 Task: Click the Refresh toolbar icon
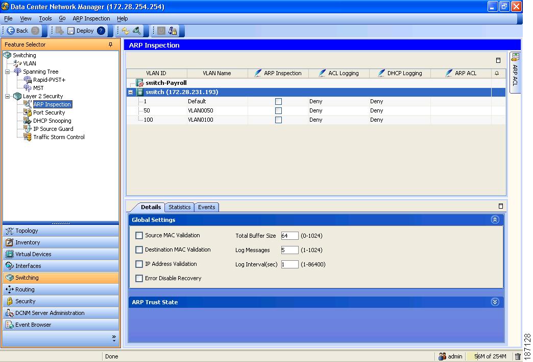click(x=125, y=30)
